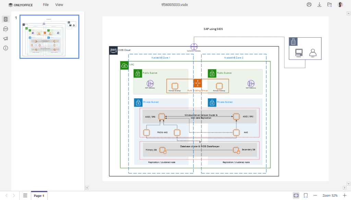This screenshot has height=200, width=351.
Task: Open the File menu
Action: click(x=46, y=4)
